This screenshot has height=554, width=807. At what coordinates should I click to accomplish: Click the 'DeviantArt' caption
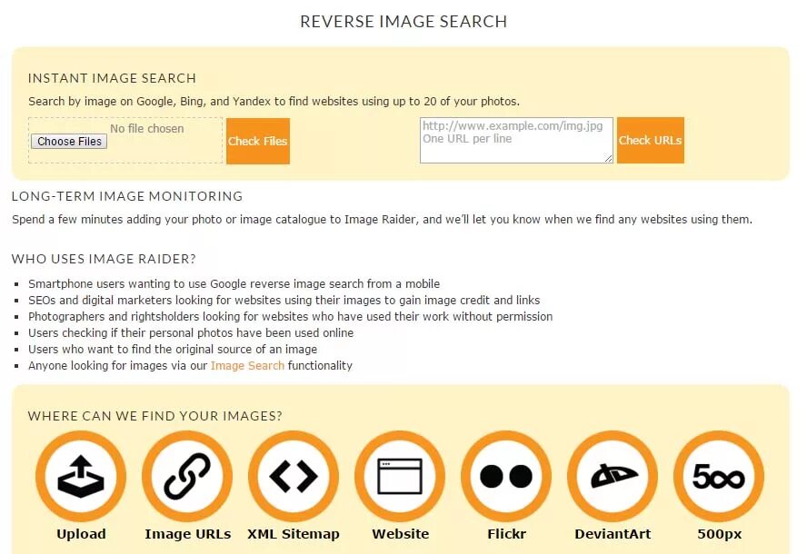tap(613, 534)
